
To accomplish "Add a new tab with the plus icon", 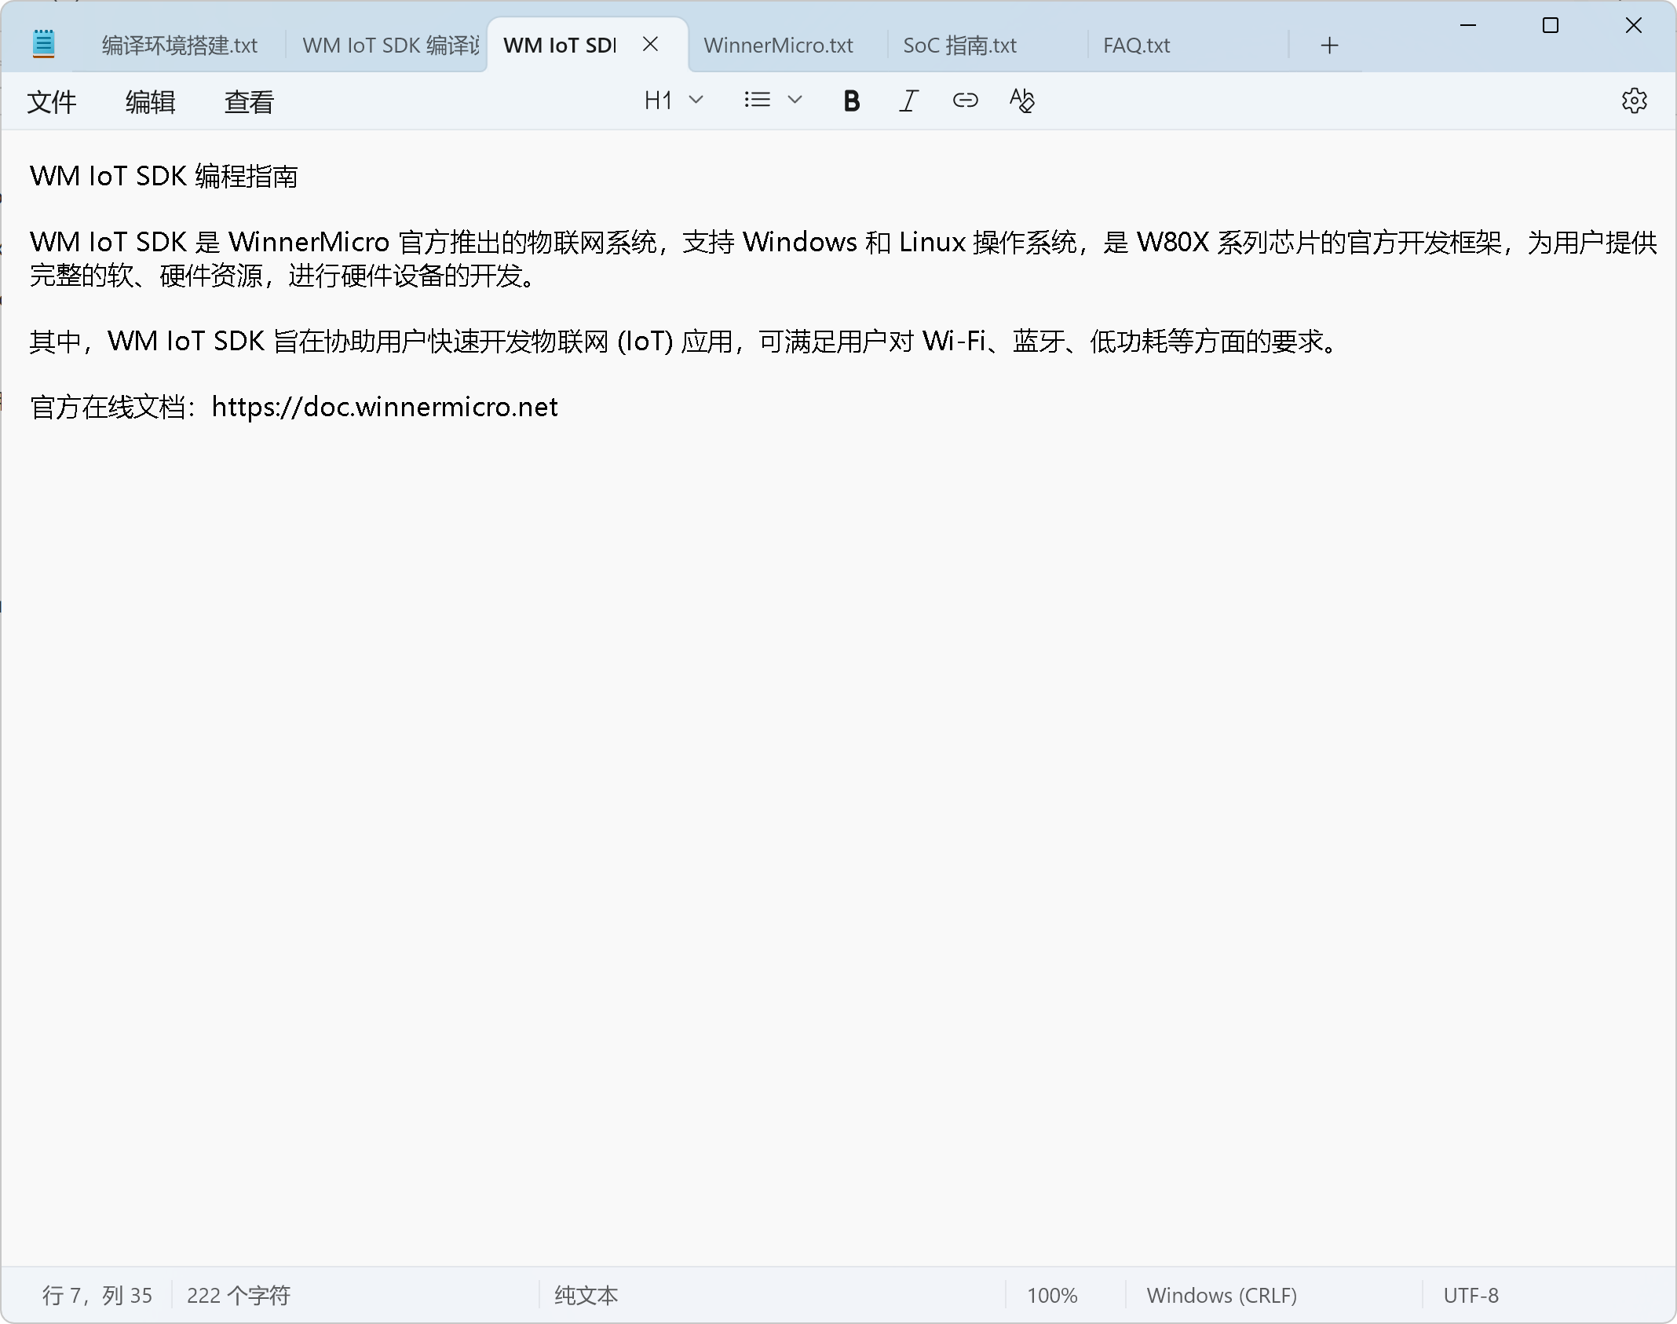I will click(1329, 46).
